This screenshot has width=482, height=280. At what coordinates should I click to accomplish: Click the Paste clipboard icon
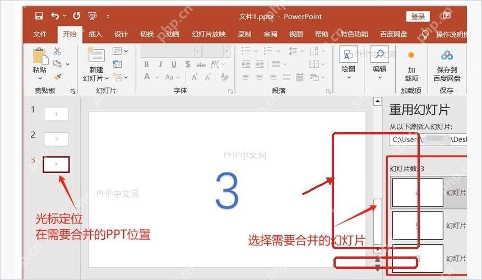tap(40, 57)
